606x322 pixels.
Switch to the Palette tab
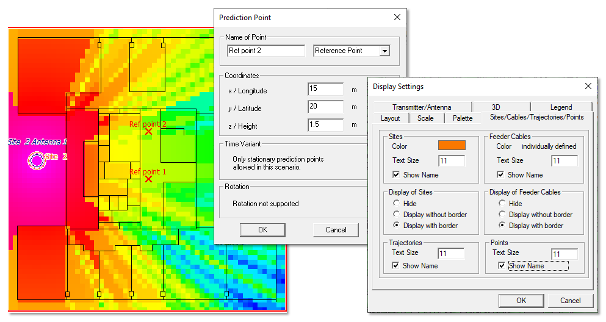[x=462, y=118]
